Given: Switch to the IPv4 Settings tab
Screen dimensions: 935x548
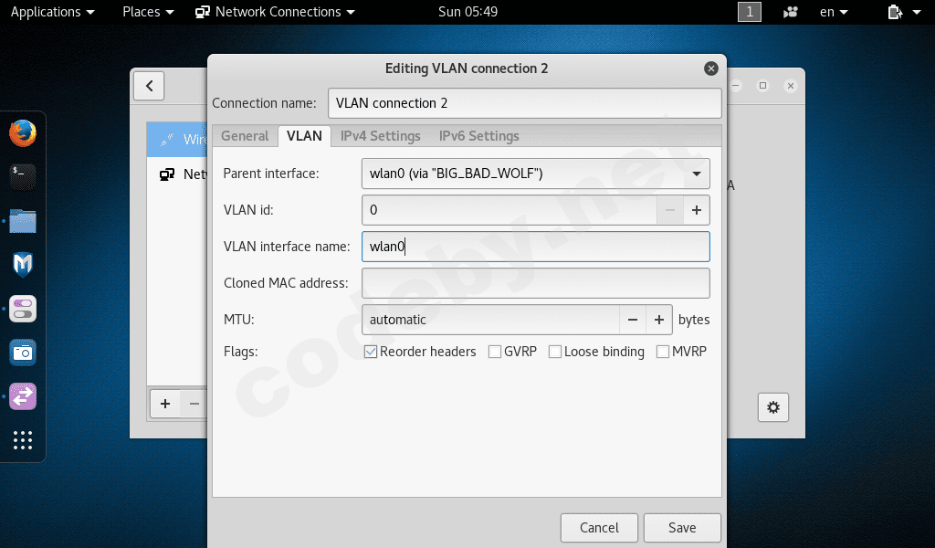Looking at the screenshot, I should (x=381, y=136).
